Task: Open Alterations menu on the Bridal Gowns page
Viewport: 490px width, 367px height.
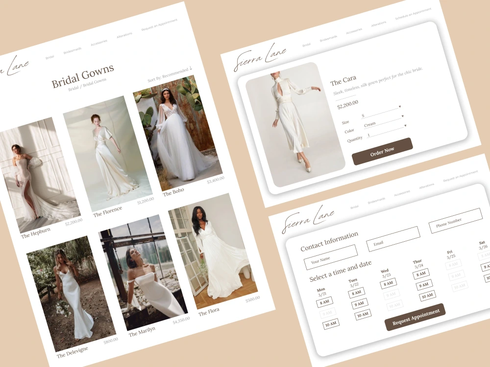Action: 124,35
